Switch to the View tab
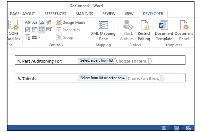Screen dimensions: 201x132 [x=129, y=14]
